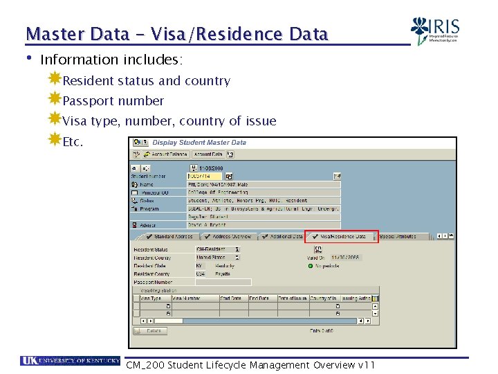Click the next-student arrow icon above Student number

point(145,168)
